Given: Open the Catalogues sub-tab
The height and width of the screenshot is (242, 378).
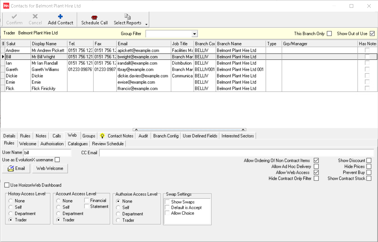Looking at the screenshot, I should [78, 144].
